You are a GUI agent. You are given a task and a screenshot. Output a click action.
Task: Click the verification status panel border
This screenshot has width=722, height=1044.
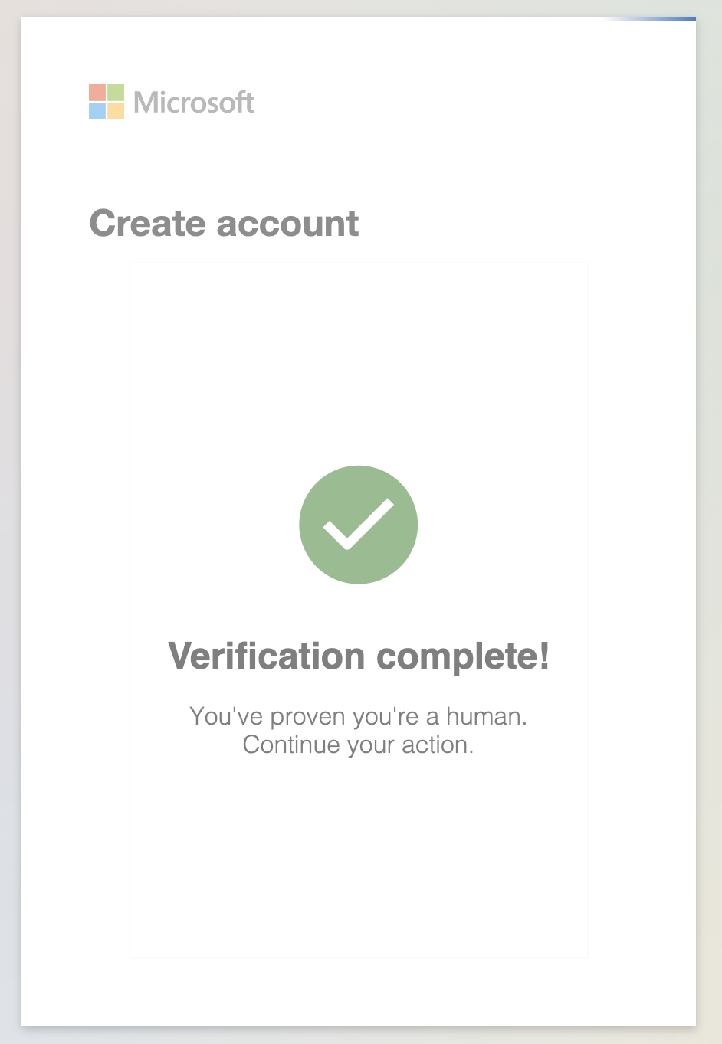(358, 263)
